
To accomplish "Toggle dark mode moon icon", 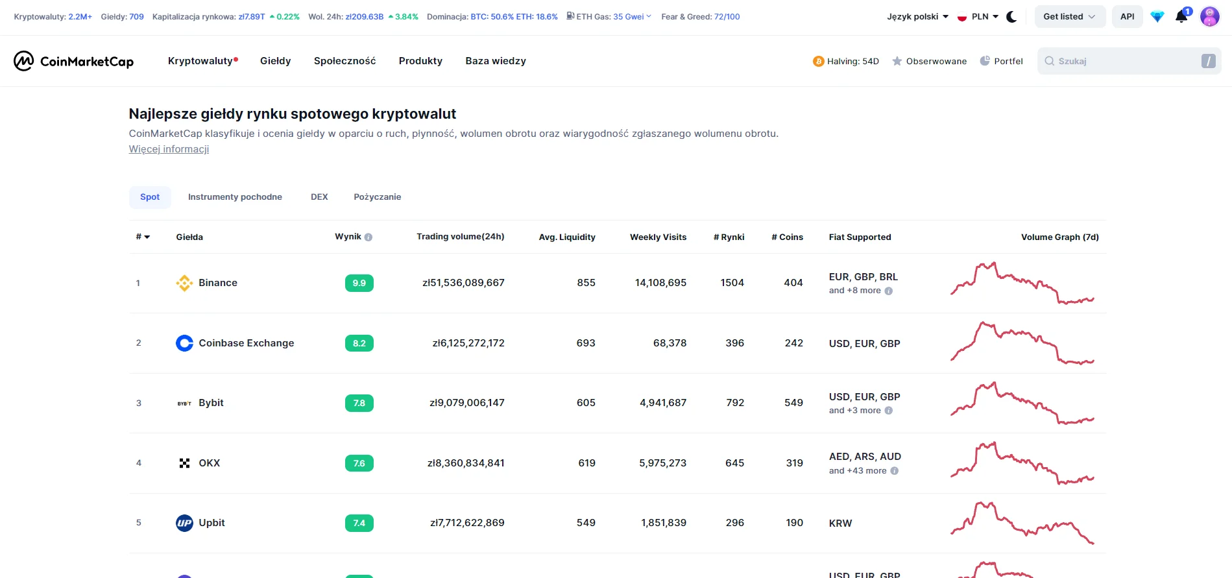I will [1011, 17].
